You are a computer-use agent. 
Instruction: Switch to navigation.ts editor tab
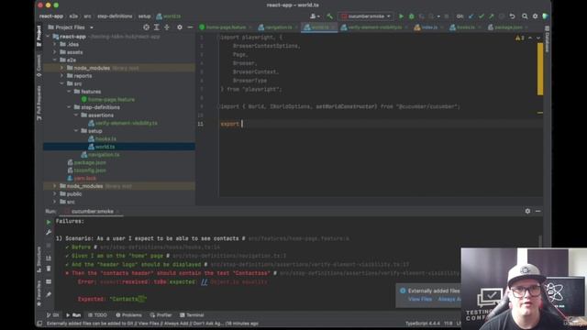pos(278,27)
